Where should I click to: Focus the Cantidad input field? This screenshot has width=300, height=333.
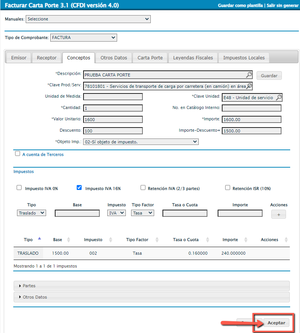click(x=113, y=108)
